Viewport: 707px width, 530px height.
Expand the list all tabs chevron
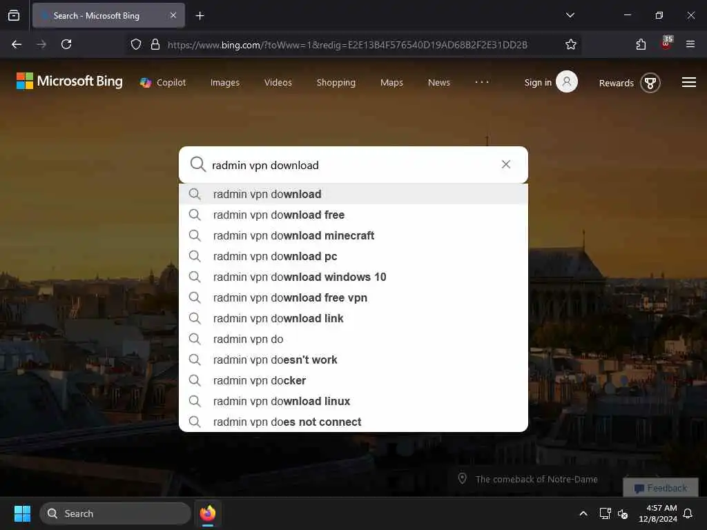[570, 15]
